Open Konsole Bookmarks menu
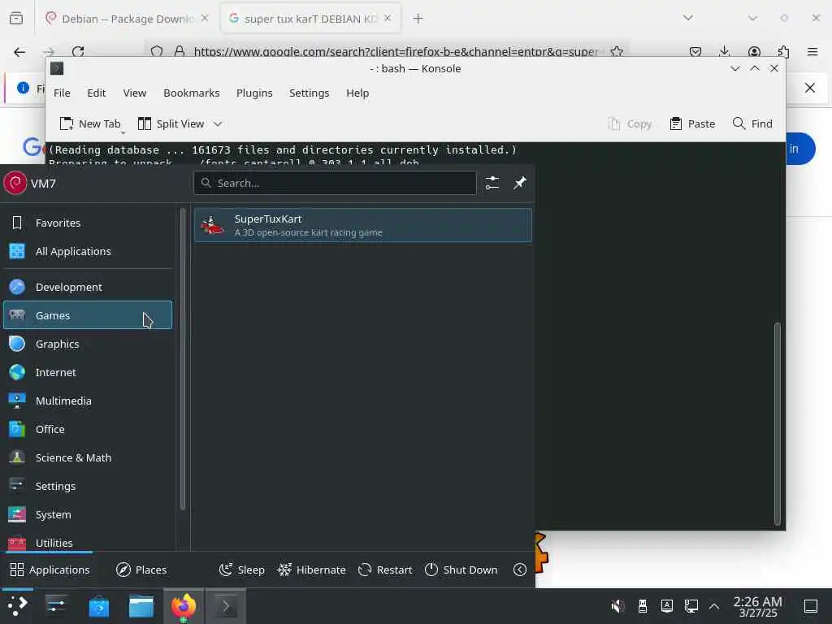Image resolution: width=832 pixels, height=624 pixels. (x=192, y=93)
